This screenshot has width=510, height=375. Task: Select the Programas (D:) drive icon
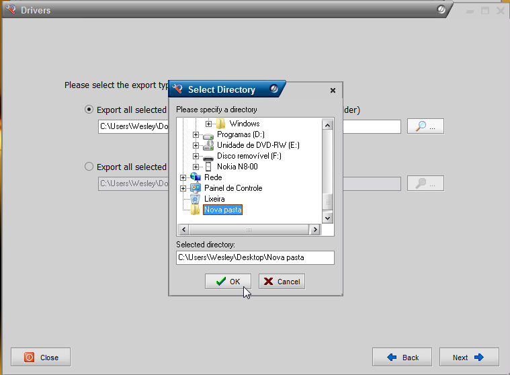coord(208,134)
